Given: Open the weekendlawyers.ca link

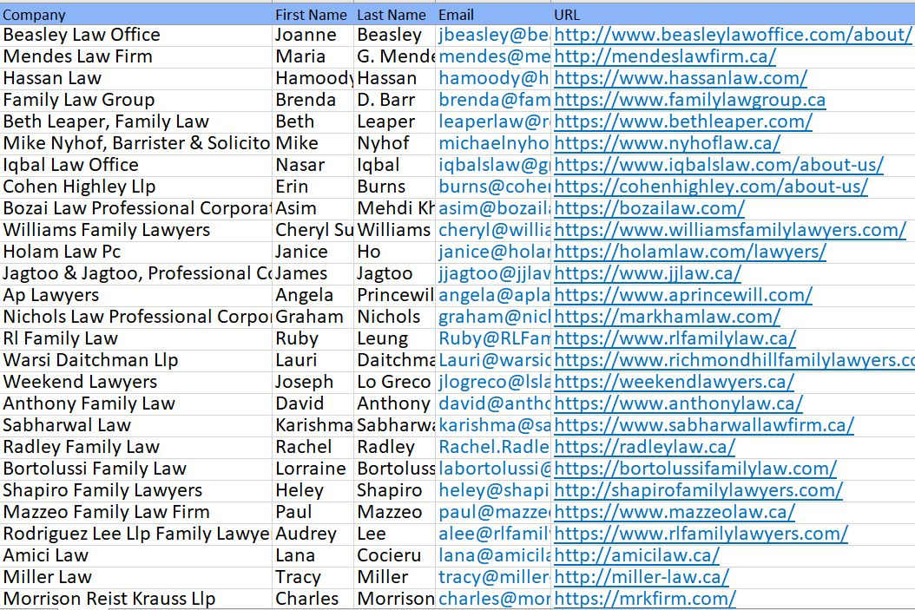Looking at the screenshot, I should [x=674, y=382].
